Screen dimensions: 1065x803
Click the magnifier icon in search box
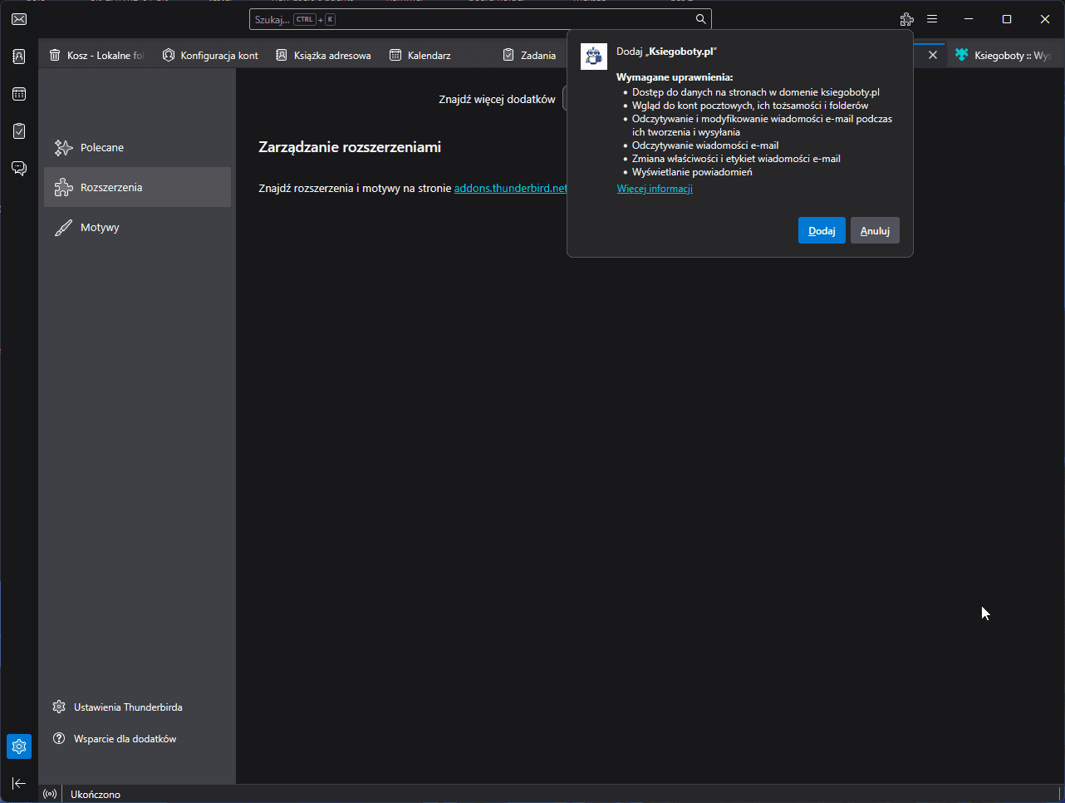(700, 19)
